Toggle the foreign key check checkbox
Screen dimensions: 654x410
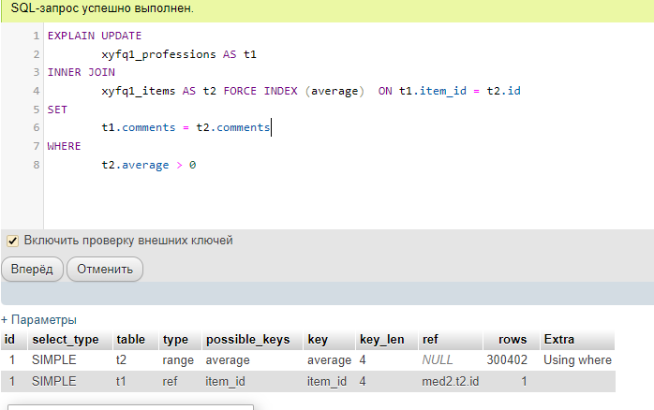(x=13, y=241)
